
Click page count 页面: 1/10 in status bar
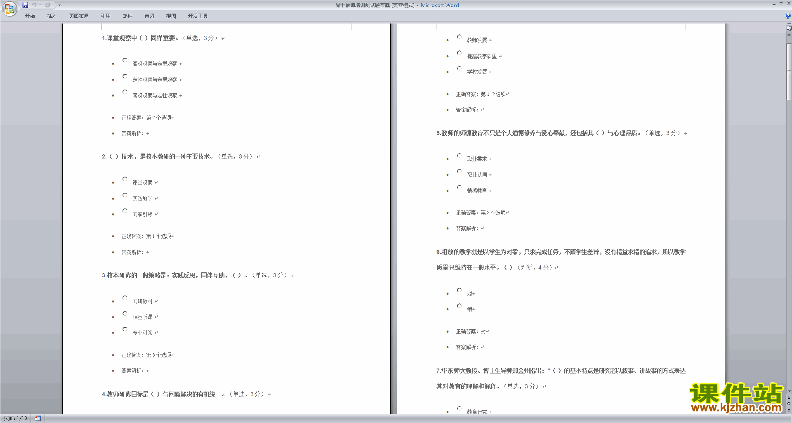[x=15, y=418]
